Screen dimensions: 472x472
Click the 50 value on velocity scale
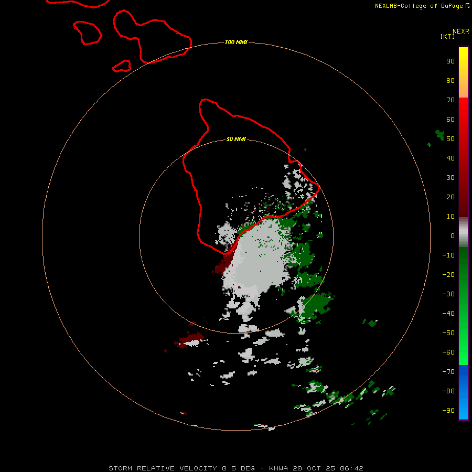tap(450, 139)
